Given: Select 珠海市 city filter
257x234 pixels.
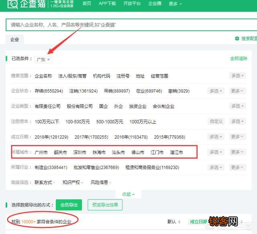Looking at the screenshot, I should 99,152.
